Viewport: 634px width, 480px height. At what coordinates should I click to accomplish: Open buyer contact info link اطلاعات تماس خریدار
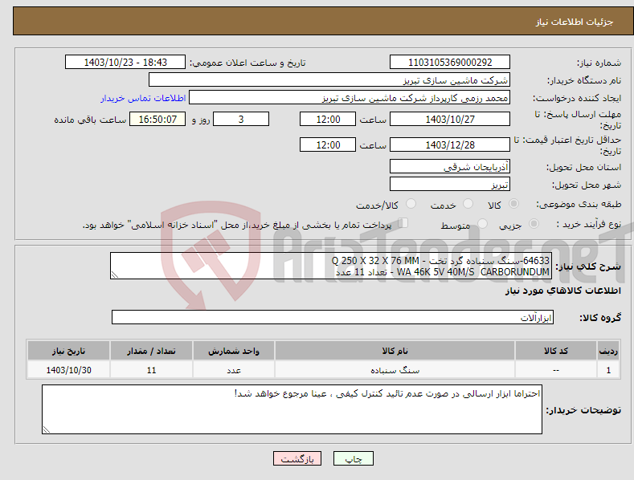click(143, 98)
